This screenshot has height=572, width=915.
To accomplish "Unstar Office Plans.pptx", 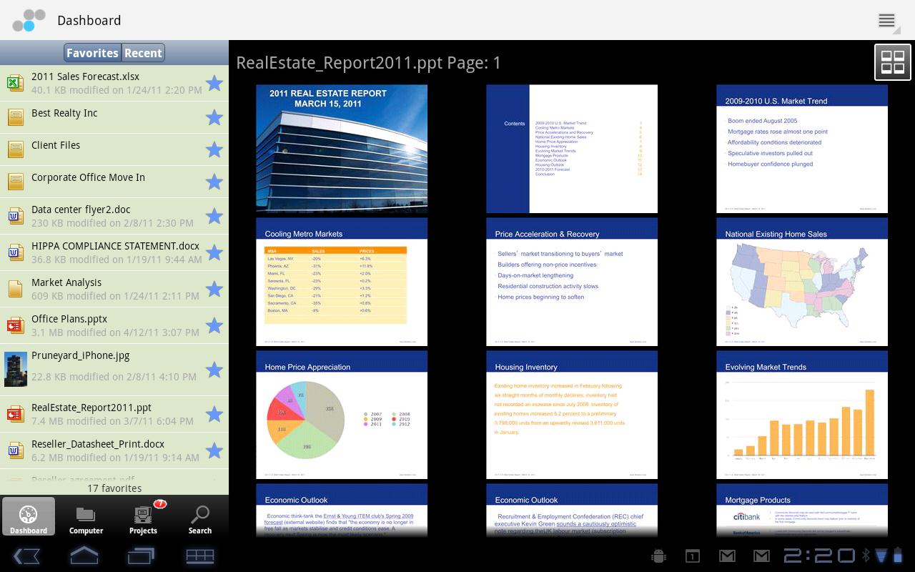I will pos(214,325).
